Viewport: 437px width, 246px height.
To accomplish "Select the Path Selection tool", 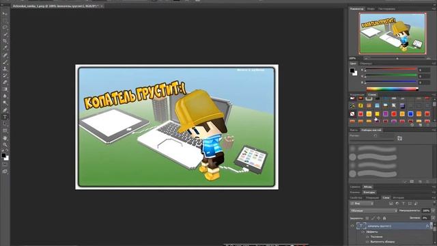I will pos(5,124).
